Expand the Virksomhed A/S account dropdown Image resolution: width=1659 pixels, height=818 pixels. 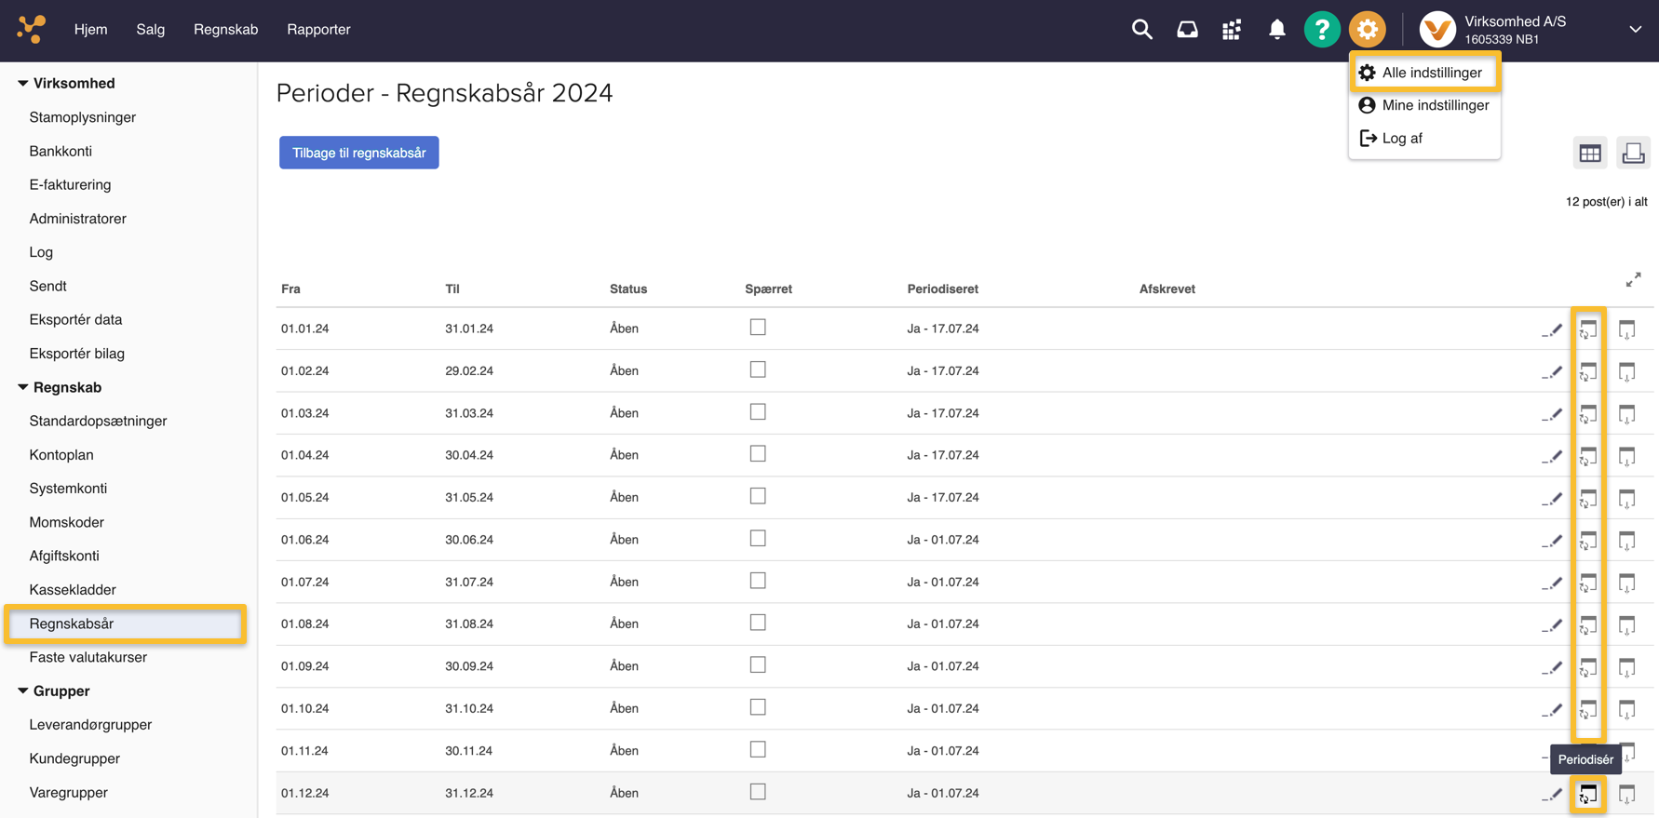click(1635, 30)
